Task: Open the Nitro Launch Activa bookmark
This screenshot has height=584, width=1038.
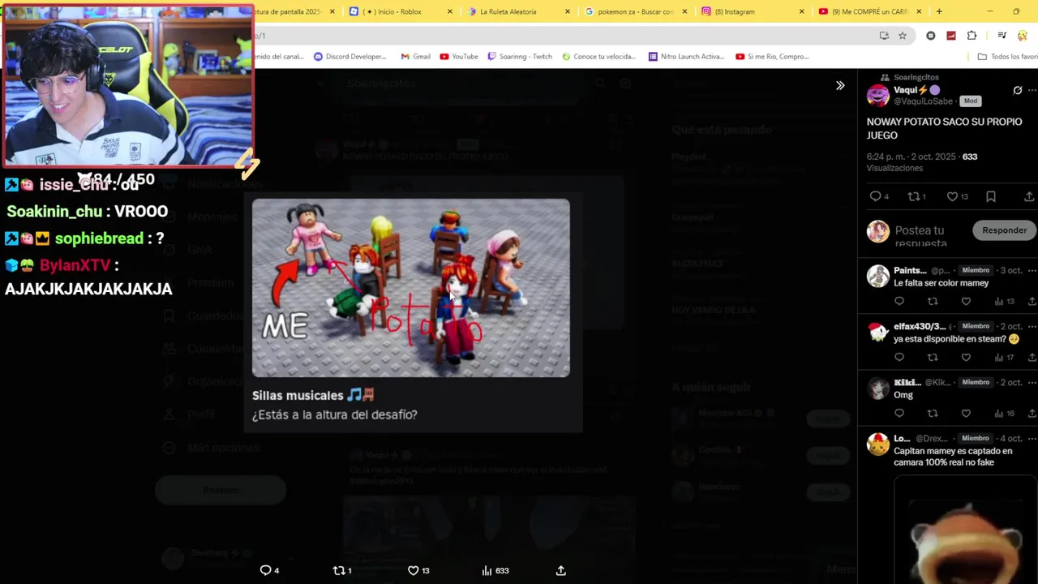Action: 686,57
